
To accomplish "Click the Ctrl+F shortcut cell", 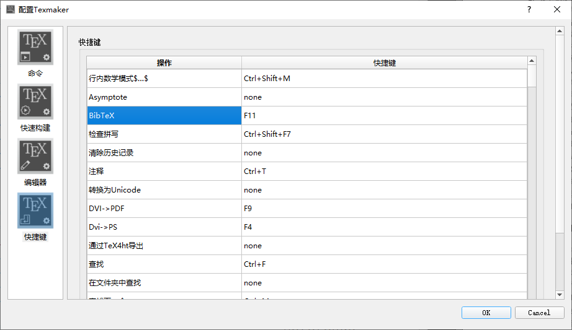I will point(385,264).
